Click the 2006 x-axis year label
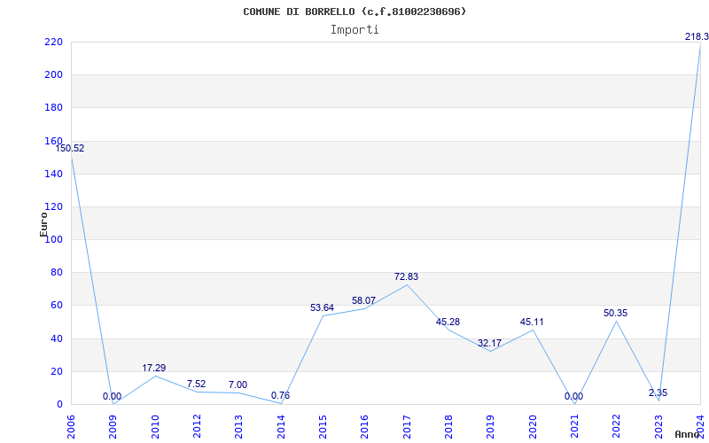Viewport: 709px width, 443px height. (71, 427)
